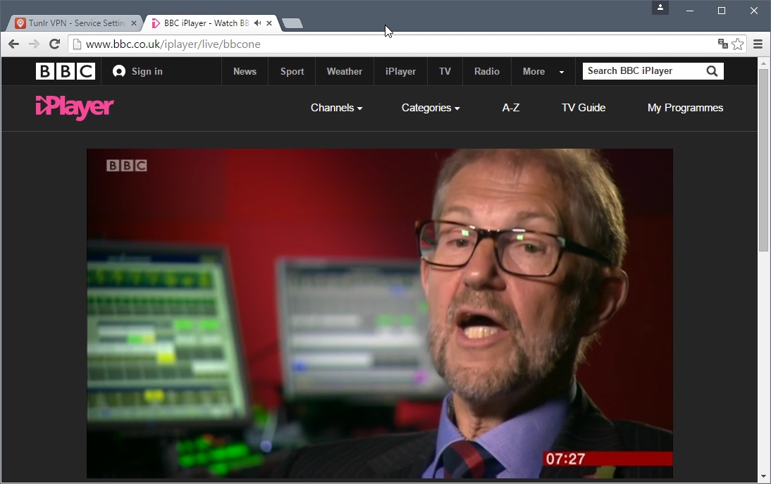Open the iPlayer nav link
Viewport: 771px width, 484px height.
pyautogui.click(x=400, y=71)
